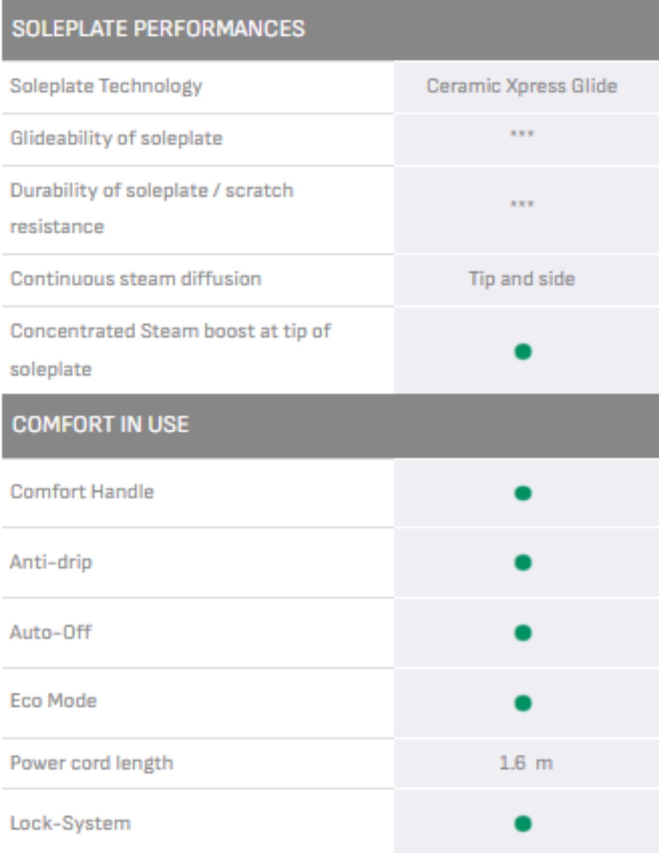Click the green dot for Comfort Handle
The image size is (659, 853).
click(523, 493)
